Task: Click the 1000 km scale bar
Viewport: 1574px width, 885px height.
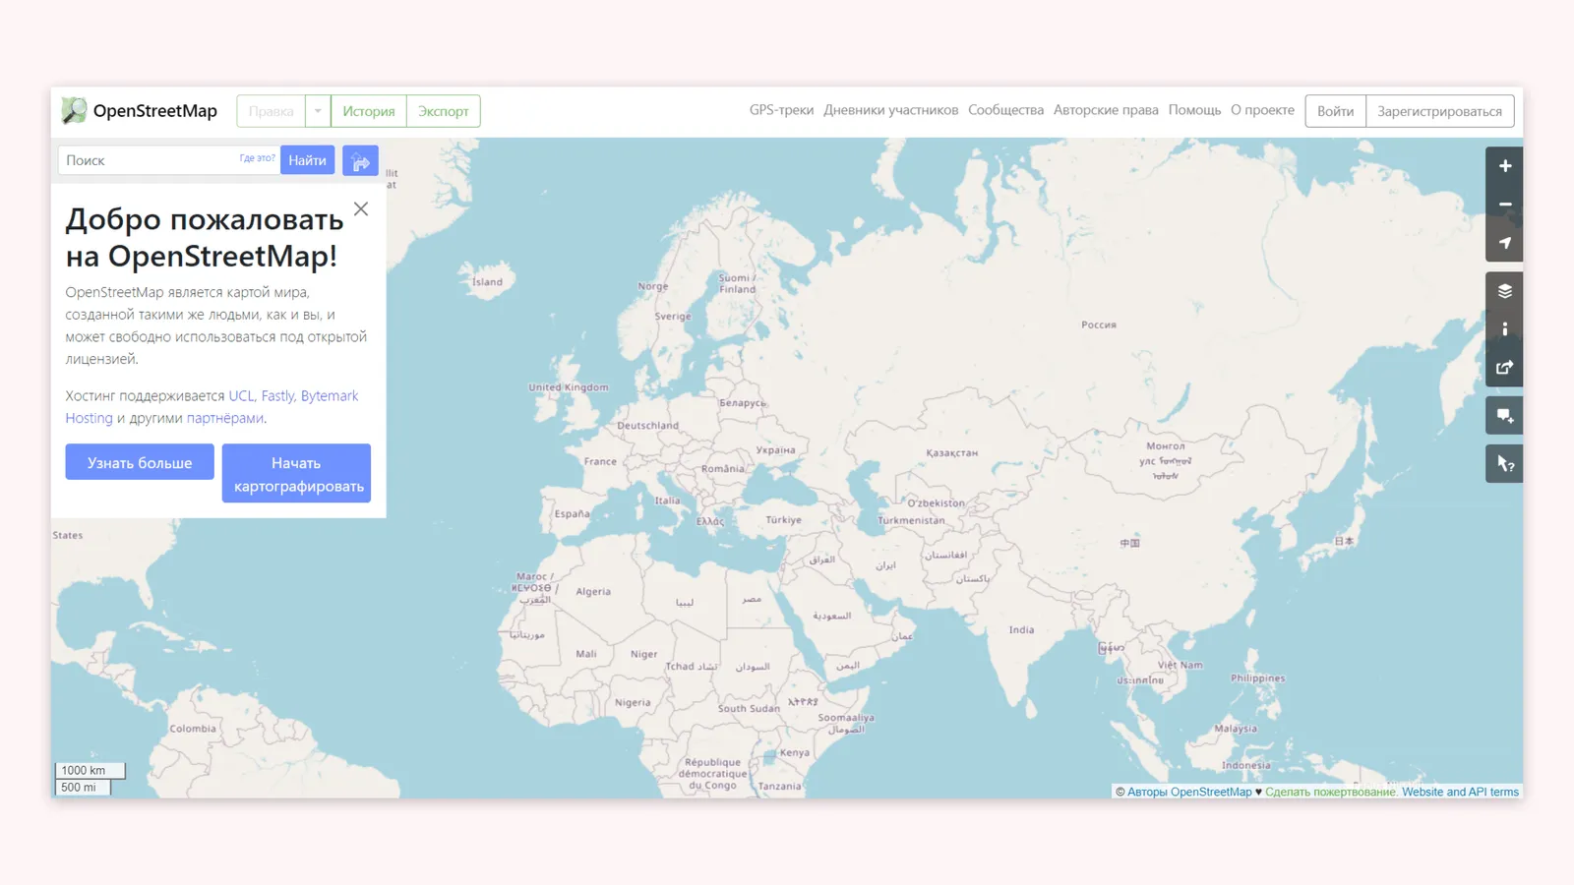Action: [90, 770]
